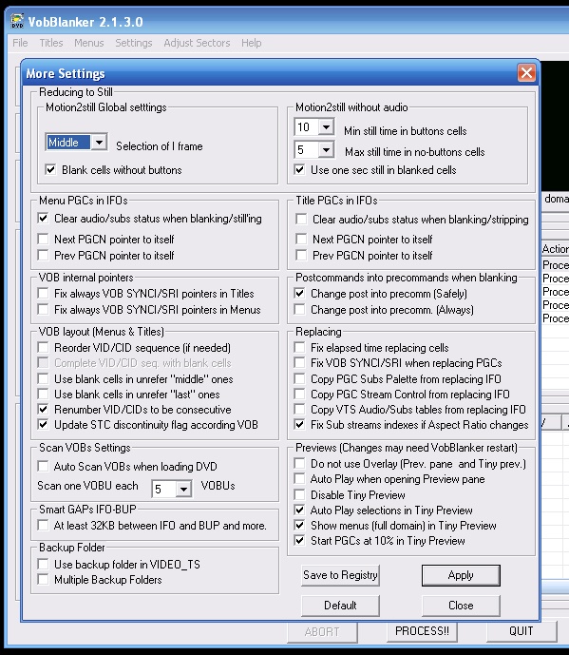Screen dimensions: 569x655
Task: Enable Menu PGCs Prev PGCN pointer to itself
Action: click(x=43, y=255)
